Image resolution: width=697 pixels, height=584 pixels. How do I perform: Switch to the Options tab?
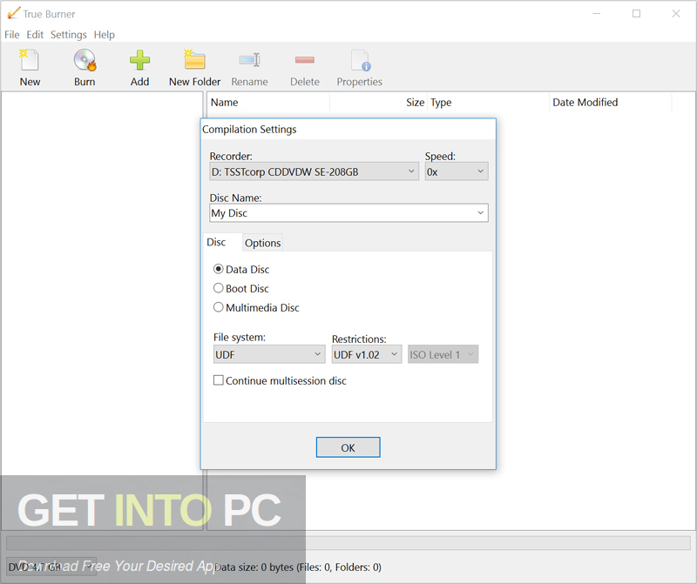tap(263, 243)
